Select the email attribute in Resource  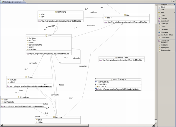[x=39, y=120]
